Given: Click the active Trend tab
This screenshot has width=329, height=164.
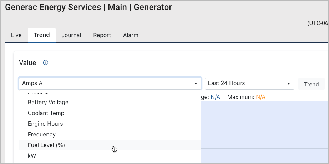Looking at the screenshot, I should 42,35.
